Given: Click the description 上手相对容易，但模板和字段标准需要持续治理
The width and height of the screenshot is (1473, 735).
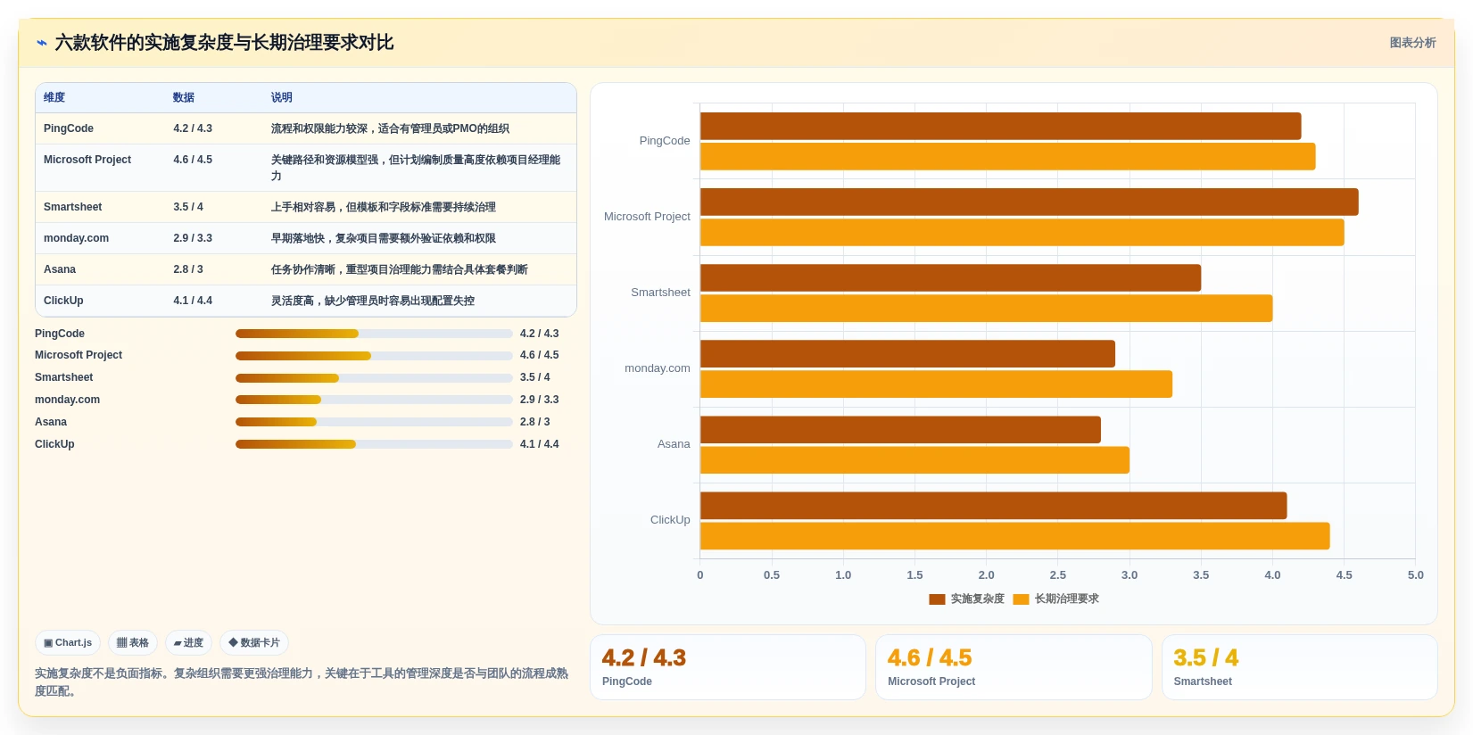Looking at the screenshot, I should (x=384, y=207).
